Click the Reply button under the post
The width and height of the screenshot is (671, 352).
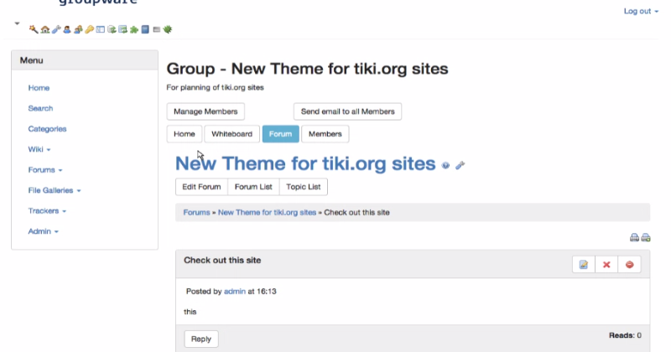point(201,339)
